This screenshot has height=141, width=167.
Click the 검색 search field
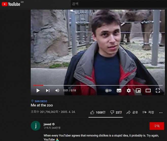coord(119,4)
